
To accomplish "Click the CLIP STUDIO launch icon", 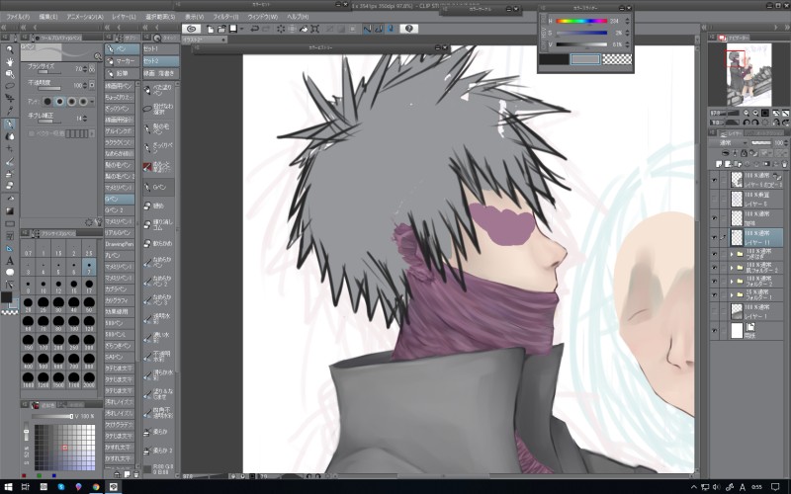I will [191, 29].
